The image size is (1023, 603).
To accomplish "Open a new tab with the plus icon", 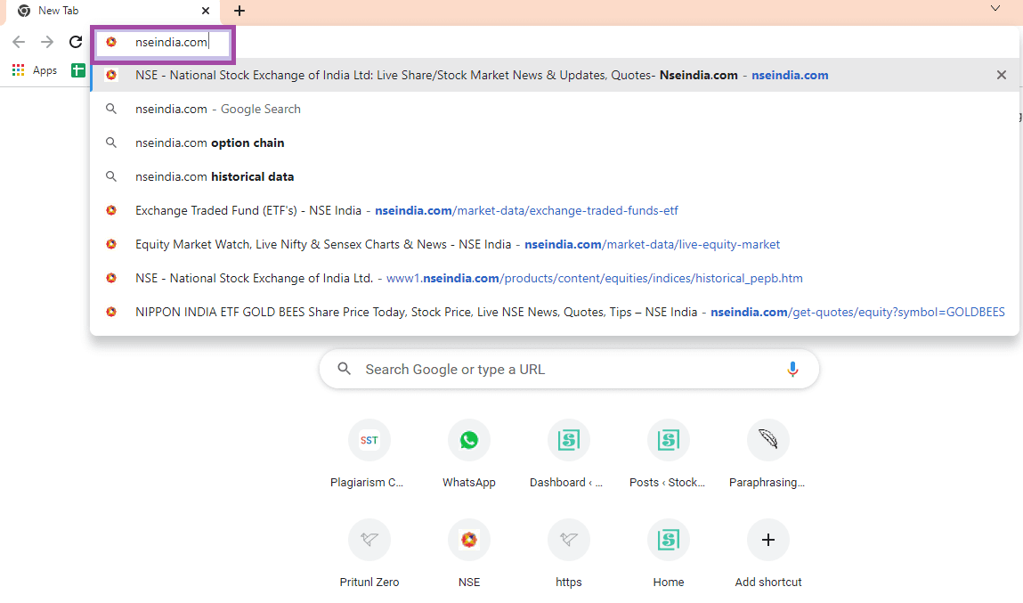I will point(240,11).
